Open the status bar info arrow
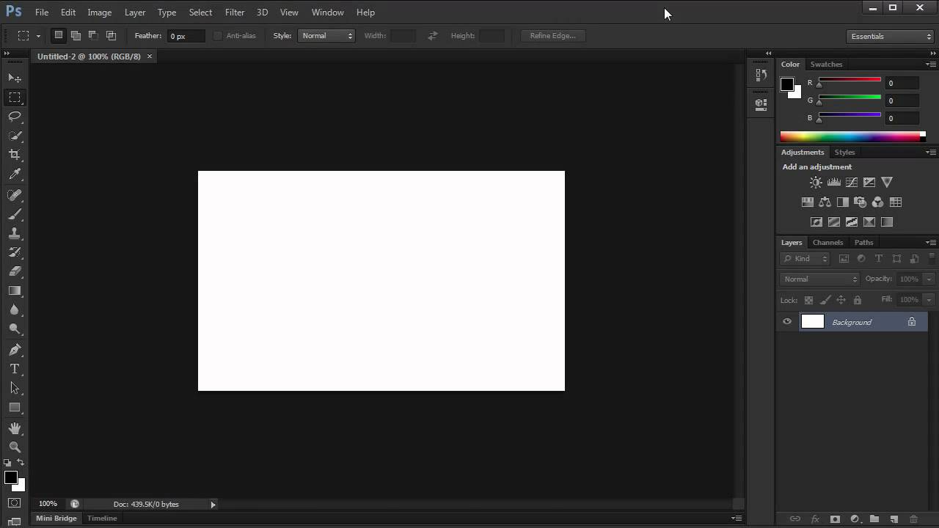 213,504
